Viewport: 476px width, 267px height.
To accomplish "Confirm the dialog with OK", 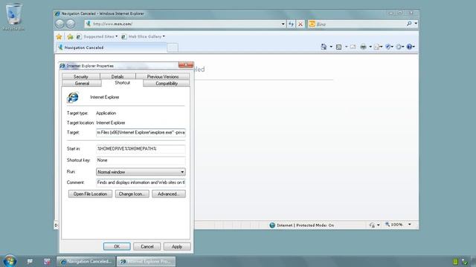I will pyautogui.click(x=117, y=247).
